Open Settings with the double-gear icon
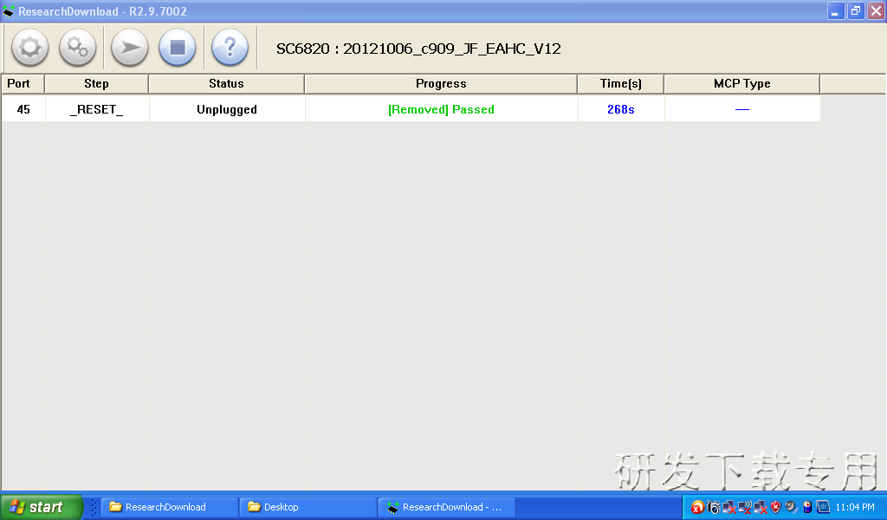 pos(77,47)
